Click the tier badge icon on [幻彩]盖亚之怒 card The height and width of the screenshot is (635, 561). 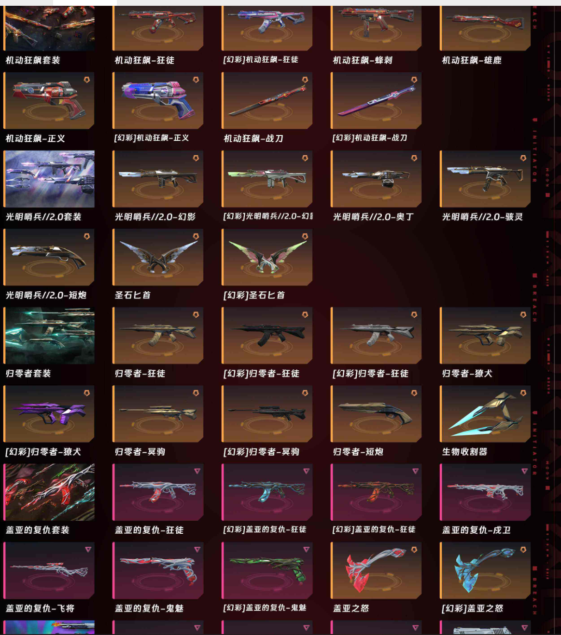coord(523,550)
